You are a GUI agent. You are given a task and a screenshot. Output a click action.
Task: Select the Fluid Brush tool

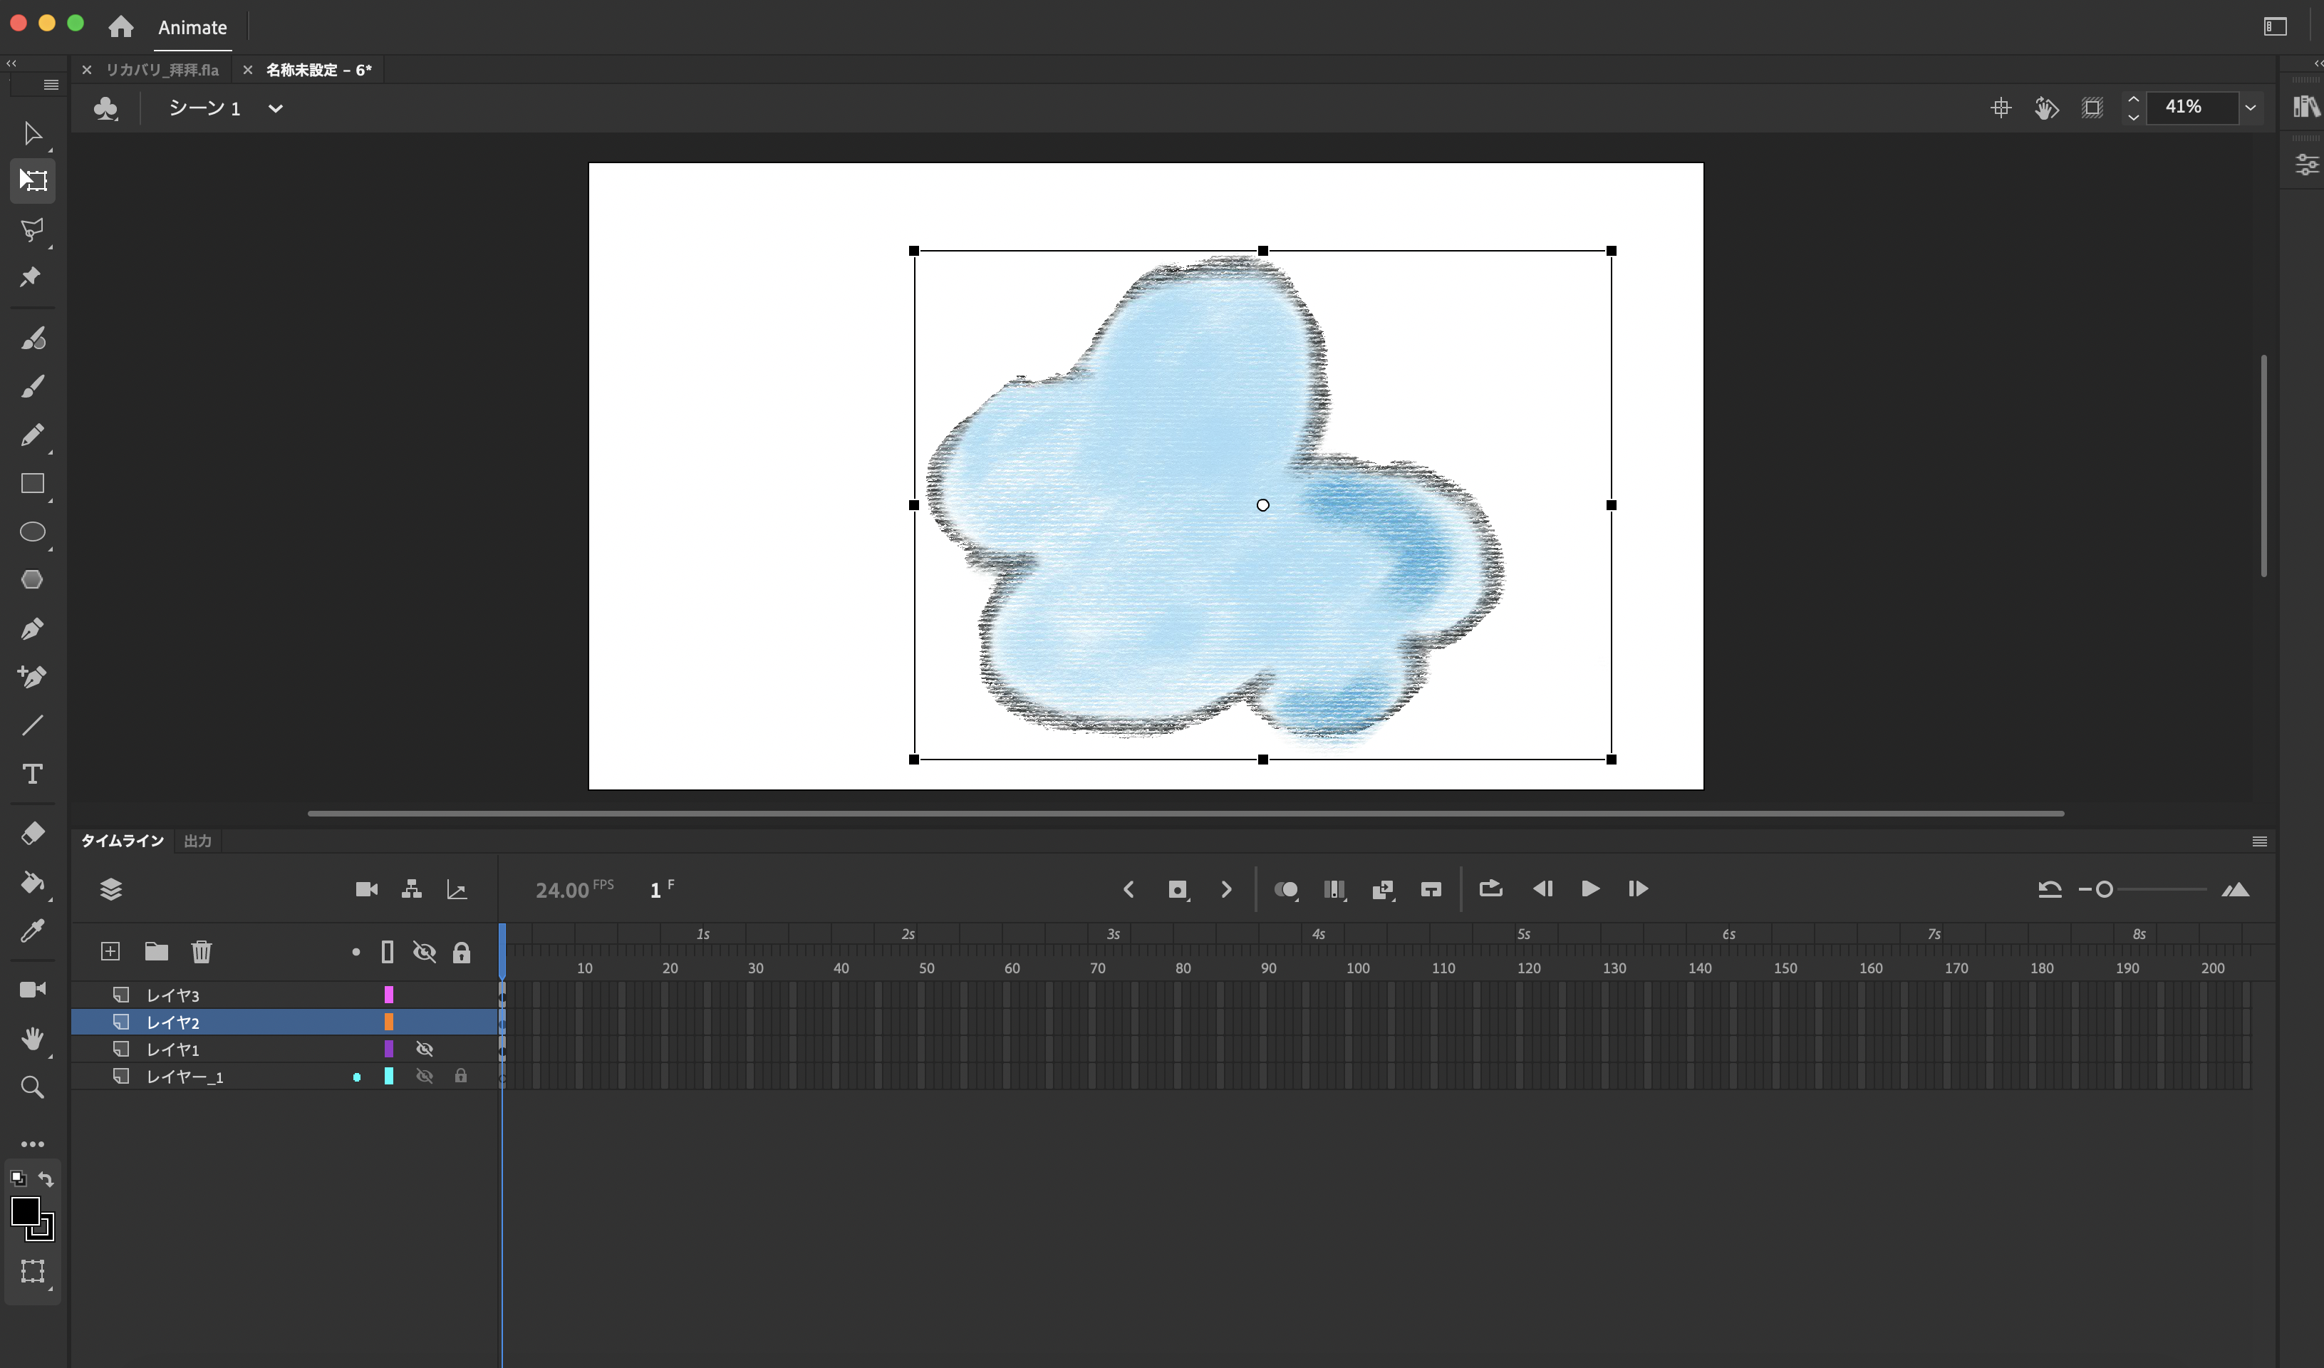pyautogui.click(x=33, y=338)
